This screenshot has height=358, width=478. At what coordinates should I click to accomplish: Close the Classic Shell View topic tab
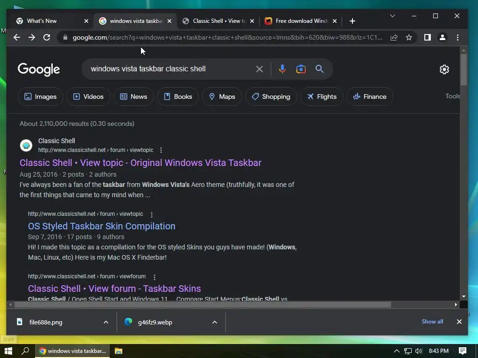coord(252,21)
